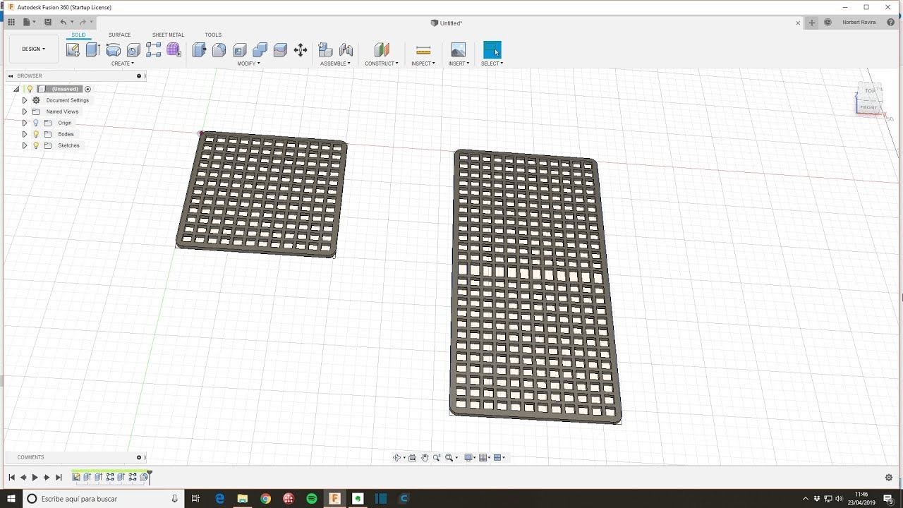Add a new design tab
Screen dimensions: 903x508
[812, 23]
